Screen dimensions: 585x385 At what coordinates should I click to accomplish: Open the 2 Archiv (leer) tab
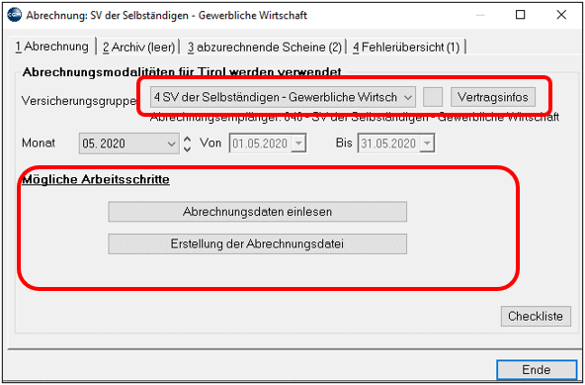tap(138, 48)
